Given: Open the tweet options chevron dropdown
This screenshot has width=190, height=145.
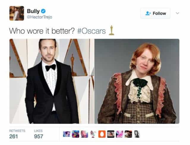Looking at the screenshot, I should [x=178, y=13].
